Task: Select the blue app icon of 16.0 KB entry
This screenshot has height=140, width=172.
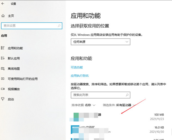Action: [x=75, y=130]
